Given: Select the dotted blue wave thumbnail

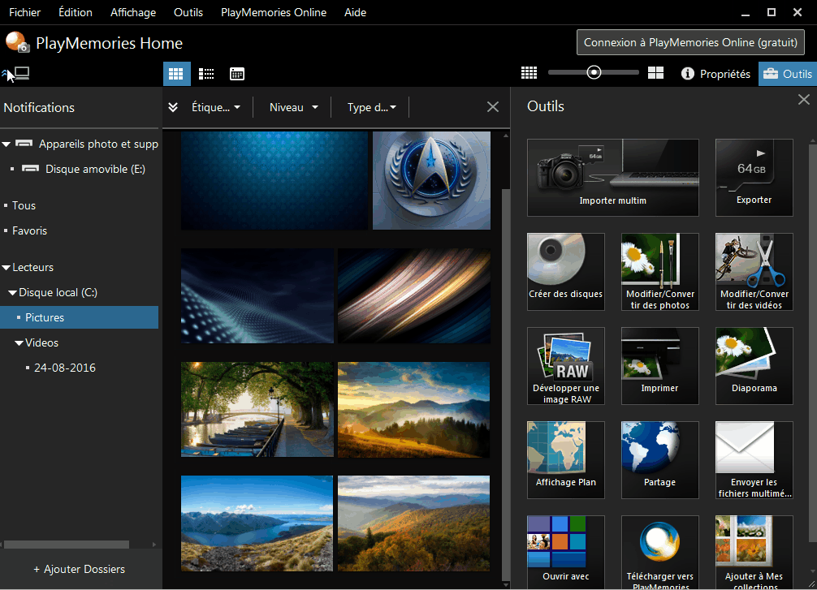Looking at the screenshot, I should tap(257, 295).
